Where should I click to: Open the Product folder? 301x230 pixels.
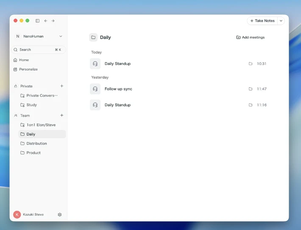[42, 153]
